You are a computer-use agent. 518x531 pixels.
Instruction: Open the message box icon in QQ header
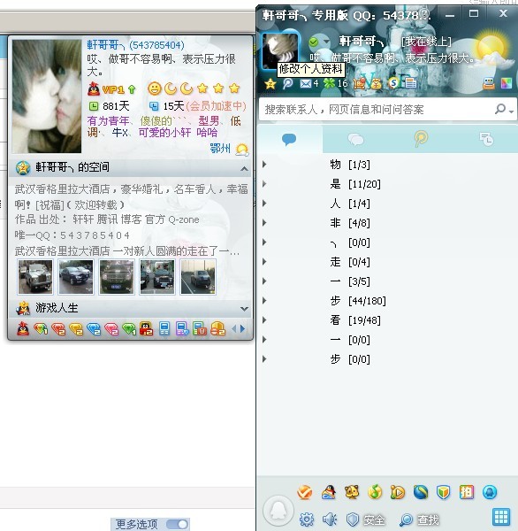[x=489, y=83]
